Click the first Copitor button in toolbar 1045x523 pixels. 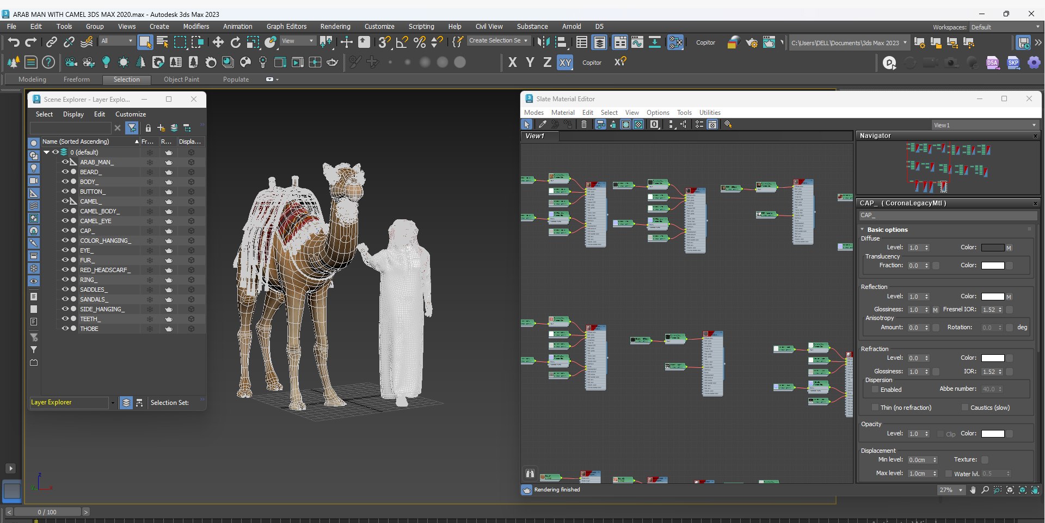(x=705, y=42)
